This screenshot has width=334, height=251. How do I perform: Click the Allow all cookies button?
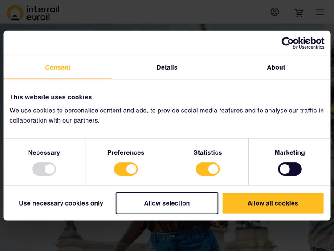[x=273, y=203]
